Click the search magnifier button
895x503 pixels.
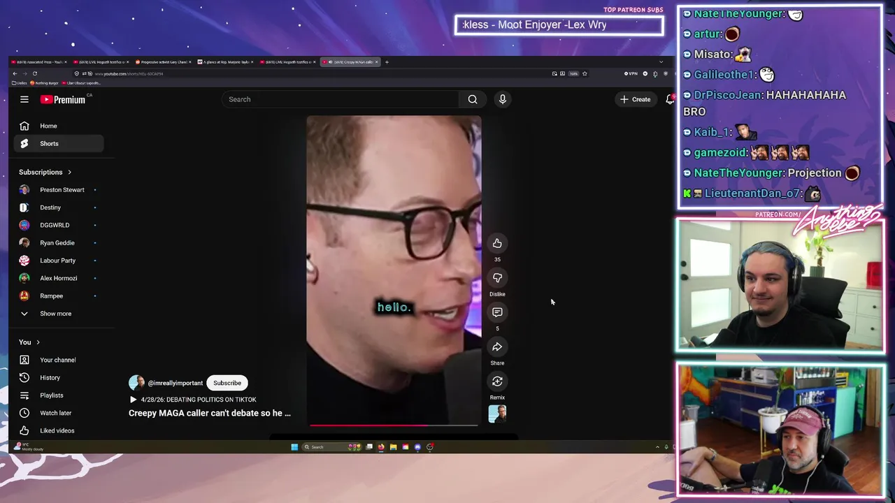[473, 99]
